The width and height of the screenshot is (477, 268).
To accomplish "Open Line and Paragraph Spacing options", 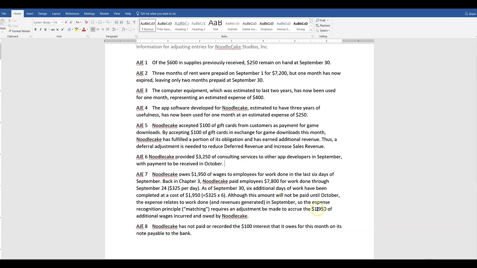I will tap(114, 29).
